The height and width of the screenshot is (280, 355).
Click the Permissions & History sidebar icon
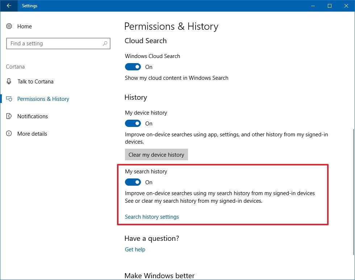9,99
